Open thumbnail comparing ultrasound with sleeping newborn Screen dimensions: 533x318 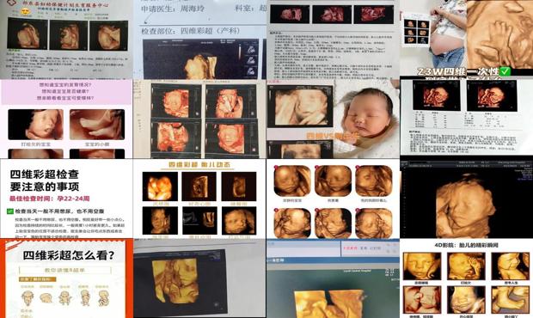[333, 119]
